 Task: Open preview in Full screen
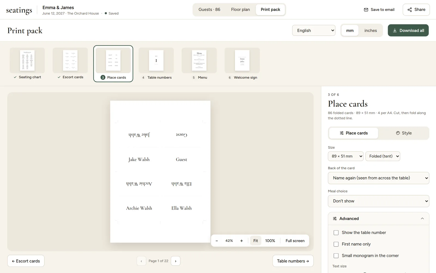tap(295, 241)
